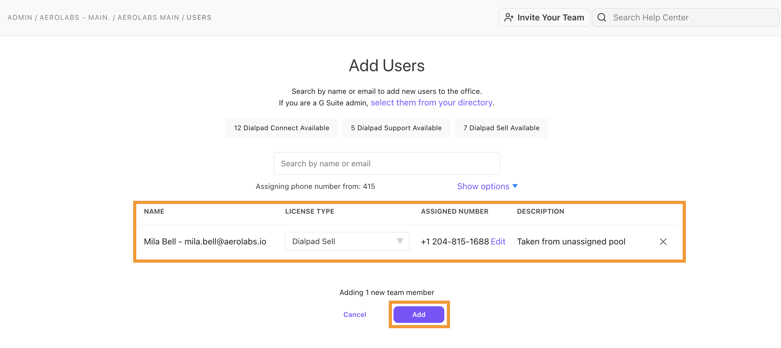Image resolution: width=781 pixels, height=348 pixels.
Task: Click the NAME column header
Action: point(154,211)
